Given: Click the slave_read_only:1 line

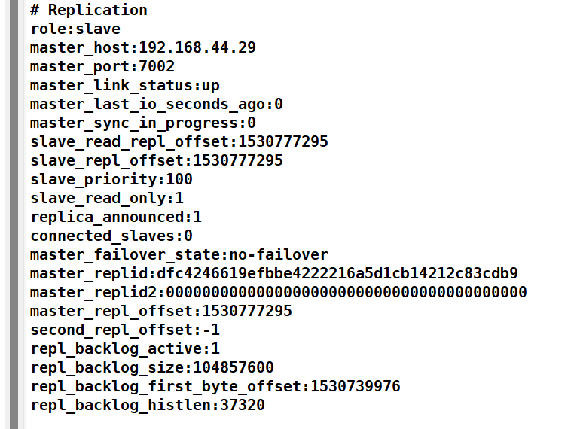Looking at the screenshot, I should click(107, 199).
